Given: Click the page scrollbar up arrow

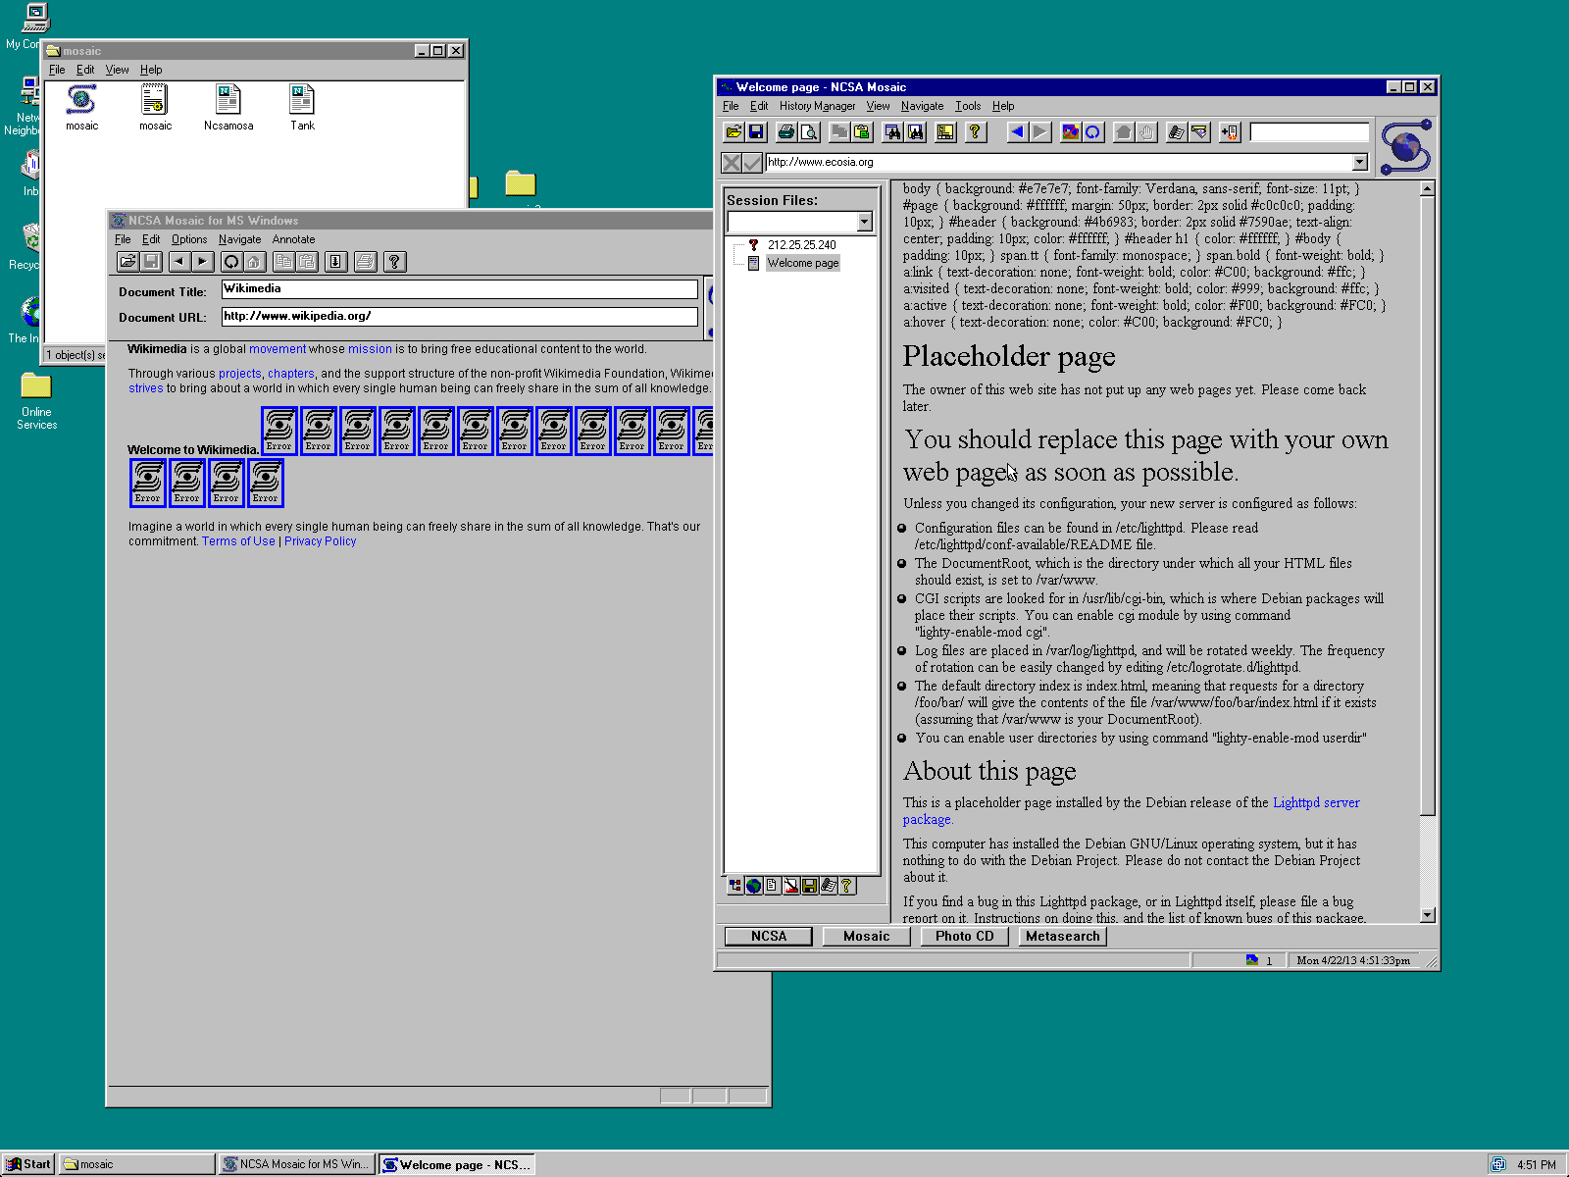Looking at the screenshot, I should coord(1428,188).
